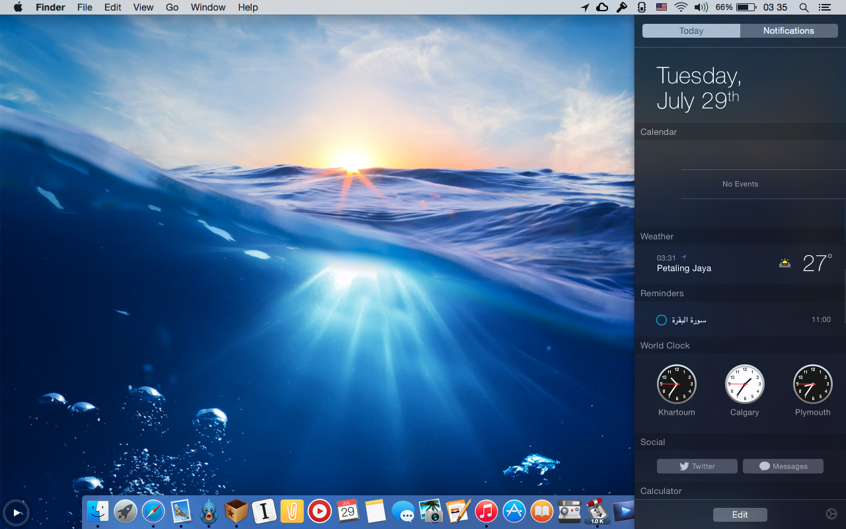Open the US flag input source menu
Image resolution: width=846 pixels, height=529 pixels.
(661, 7)
